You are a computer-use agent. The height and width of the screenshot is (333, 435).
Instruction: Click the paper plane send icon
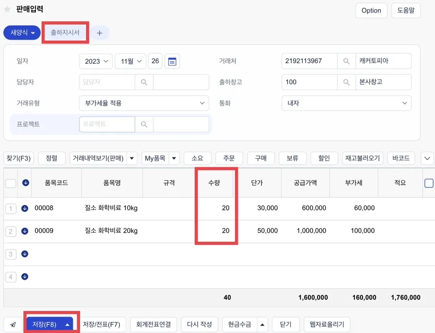pyautogui.click(x=13, y=324)
